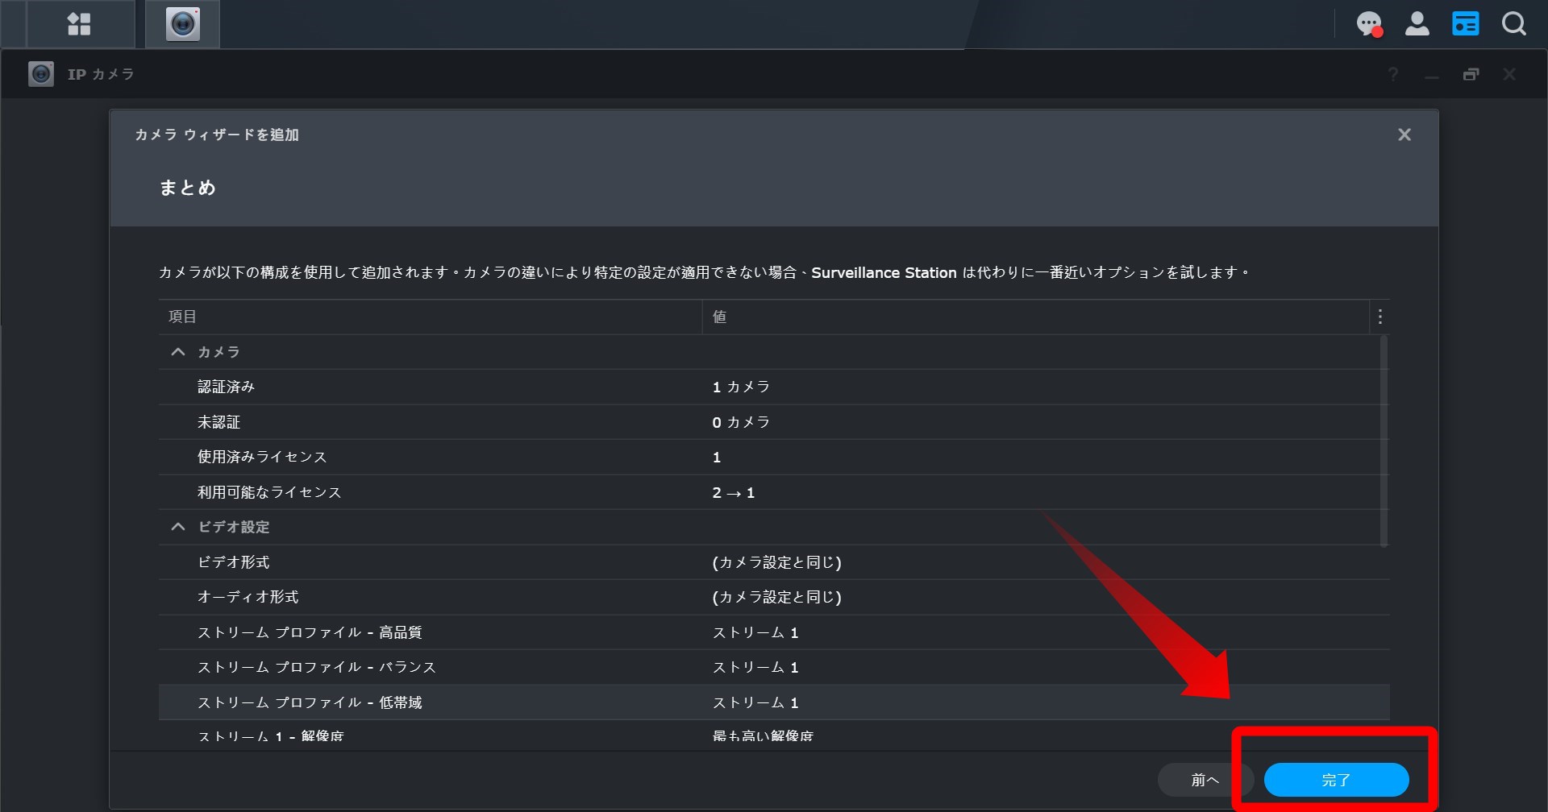Collapse the カメラ section

177,351
